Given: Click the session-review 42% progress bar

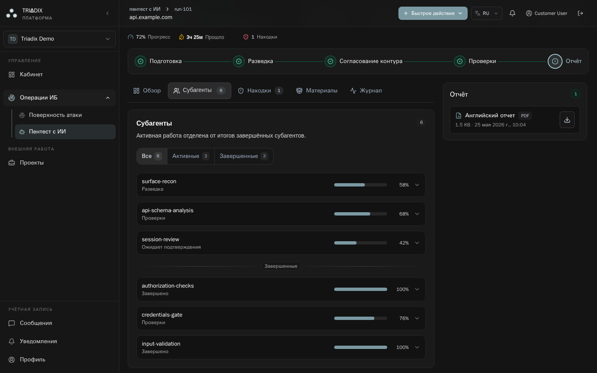Looking at the screenshot, I should click(x=361, y=243).
